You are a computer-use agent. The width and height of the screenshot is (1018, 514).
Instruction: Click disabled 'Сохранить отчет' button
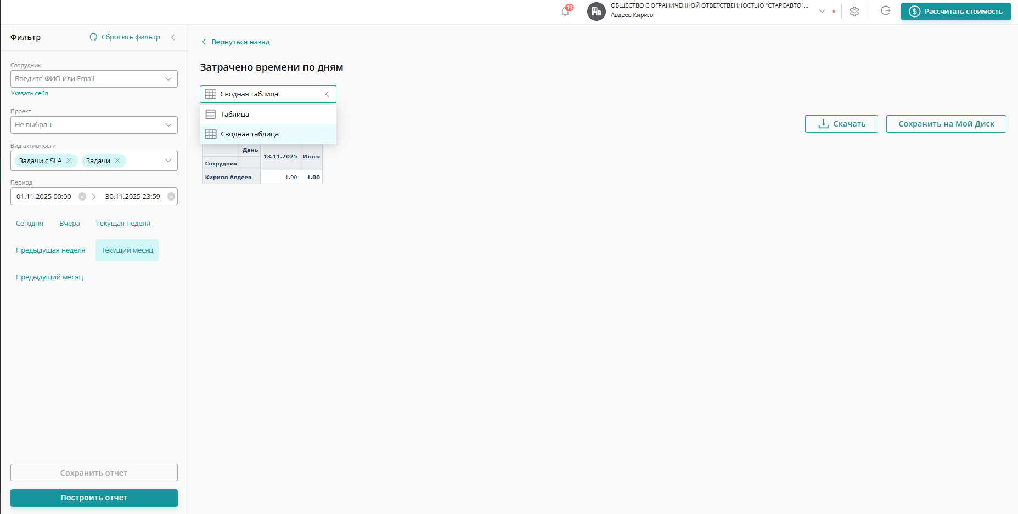(x=94, y=472)
